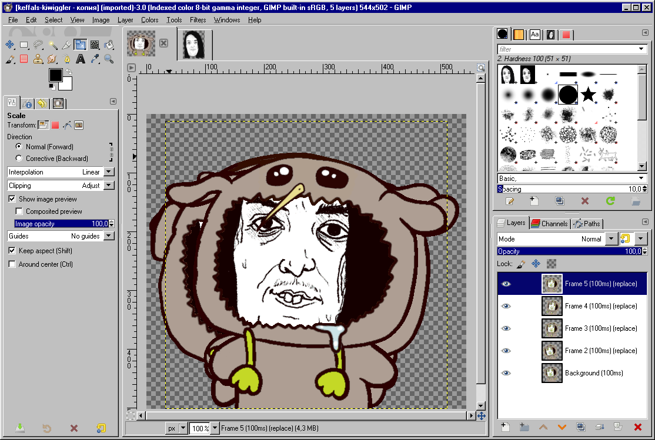Open the px unit dropdown in status bar

coord(182,428)
